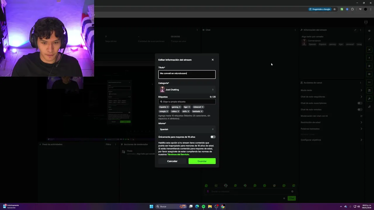374x210 pixels.
Task: Click the Cancelar button
Action: [x=172, y=161]
